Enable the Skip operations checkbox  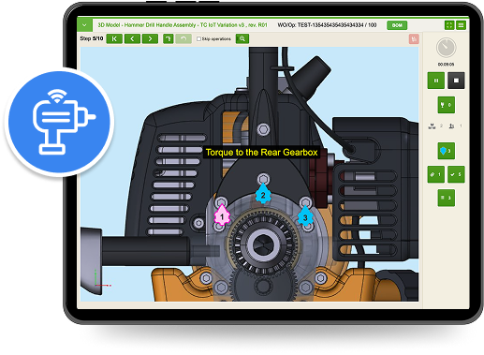click(x=198, y=39)
